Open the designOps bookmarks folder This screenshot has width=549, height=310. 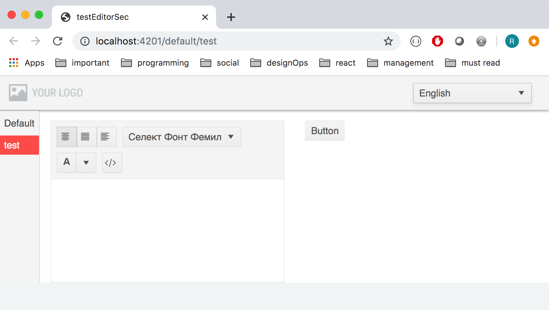click(x=279, y=63)
